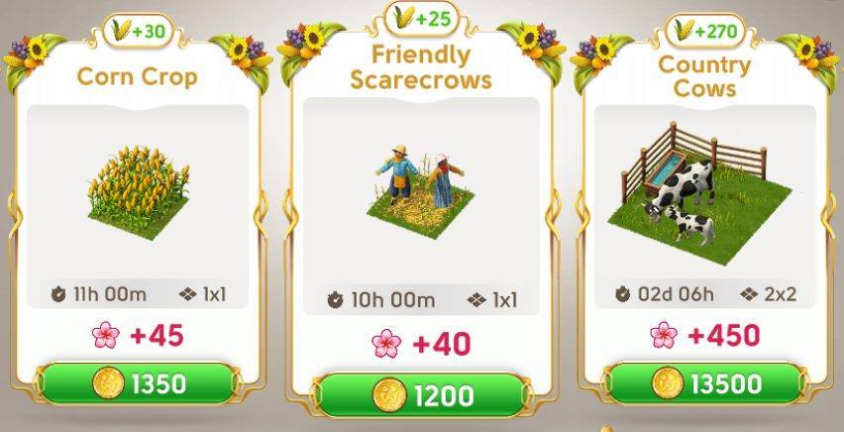Buy Corn Crop for 1350 coins
Screen dimensions: 844x432
tap(138, 383)
